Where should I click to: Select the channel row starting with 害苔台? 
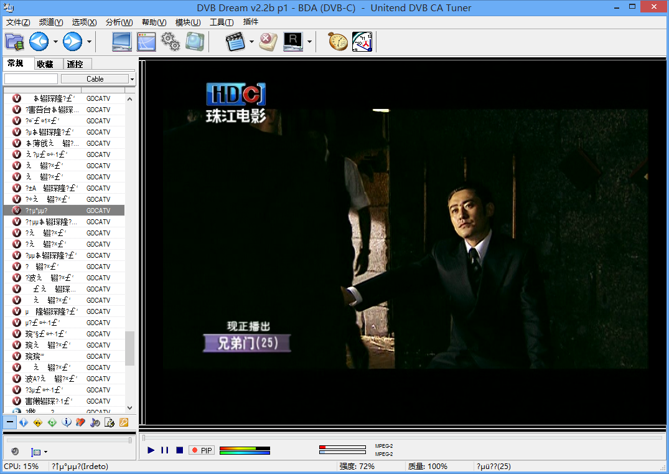pos(65,110)
